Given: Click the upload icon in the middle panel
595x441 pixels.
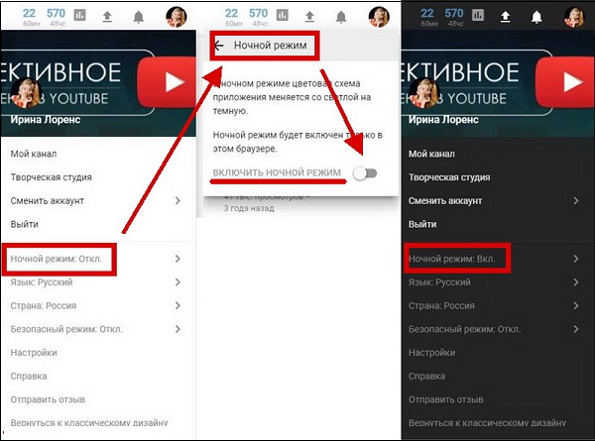Looking at the screenshot, I should click(309, 16).
